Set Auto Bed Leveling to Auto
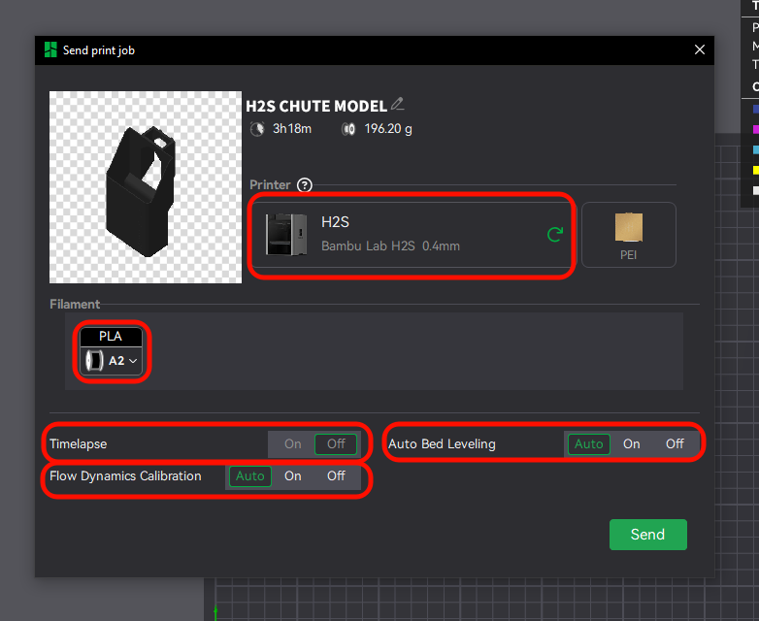The width and height of the screenshot is (759, 621). [x=588, y=443]
